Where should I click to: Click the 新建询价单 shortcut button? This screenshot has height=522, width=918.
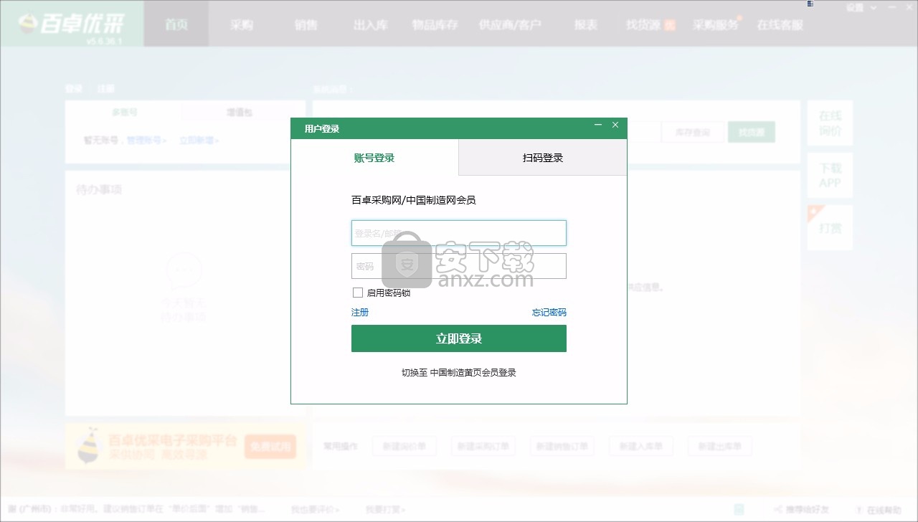(404, 446)
